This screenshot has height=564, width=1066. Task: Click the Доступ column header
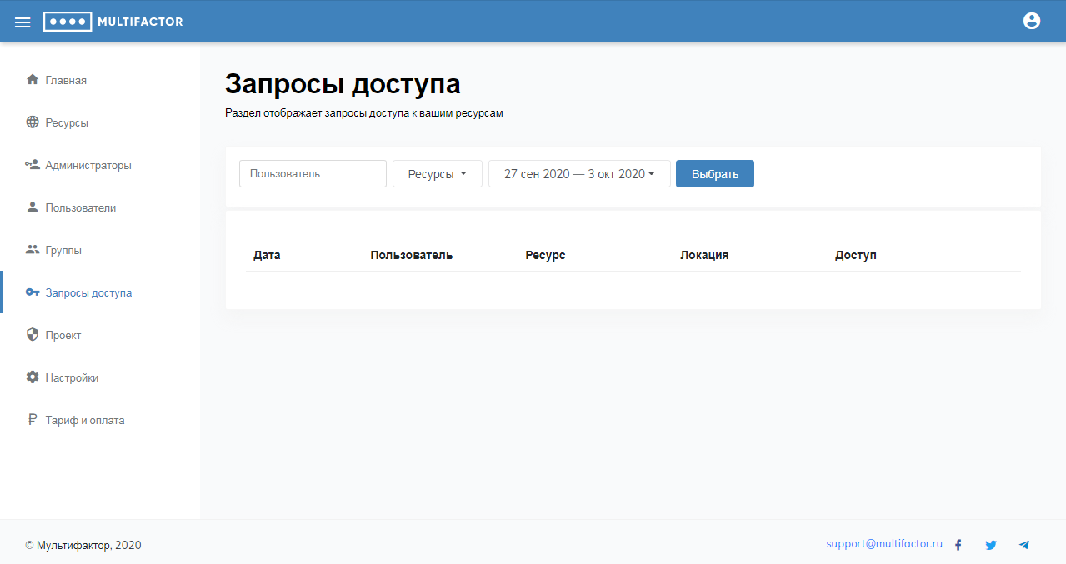pos(856,255)
